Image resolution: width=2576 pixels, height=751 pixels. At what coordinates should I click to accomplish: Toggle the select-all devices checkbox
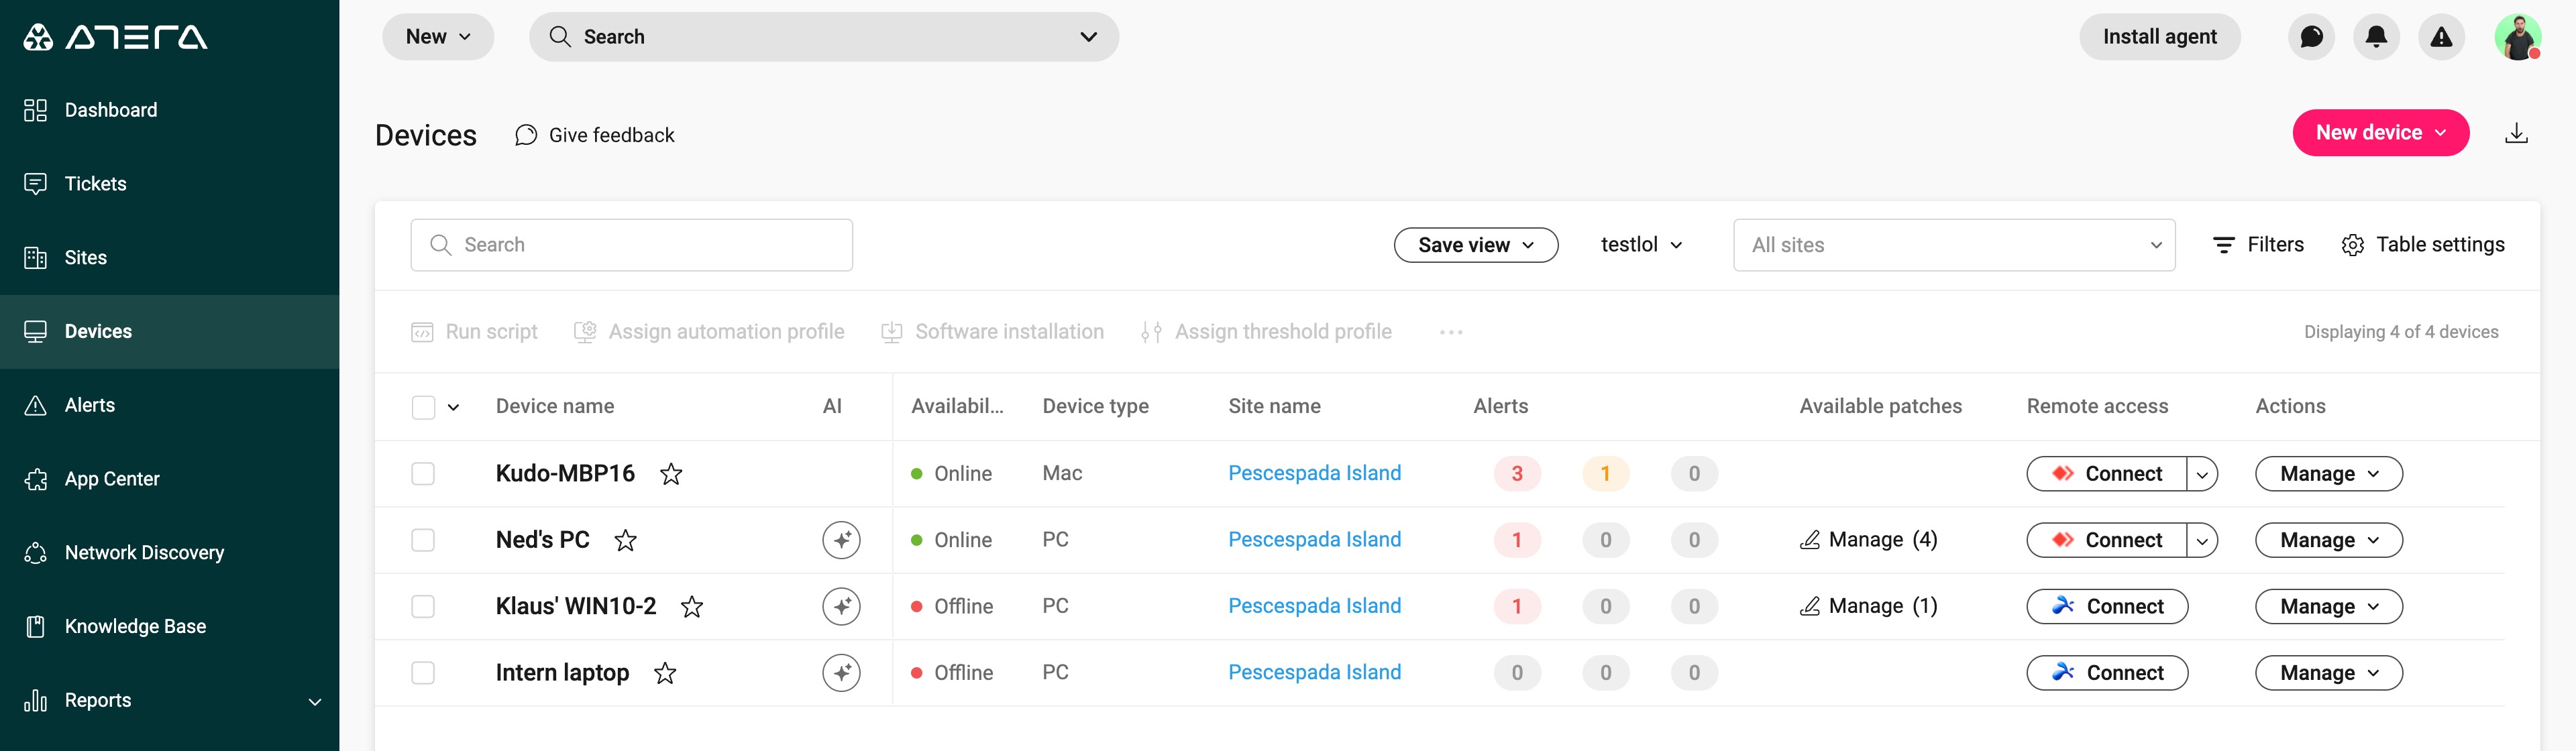[x=423, y=407]
